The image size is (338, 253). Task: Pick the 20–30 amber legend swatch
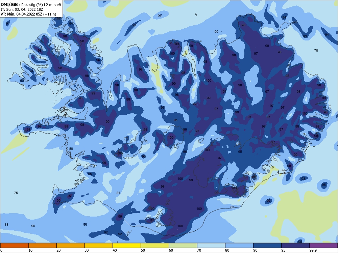coord(71,246)
